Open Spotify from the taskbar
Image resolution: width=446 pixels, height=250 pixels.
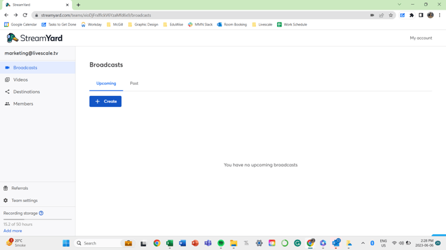(x=221, y=243)
